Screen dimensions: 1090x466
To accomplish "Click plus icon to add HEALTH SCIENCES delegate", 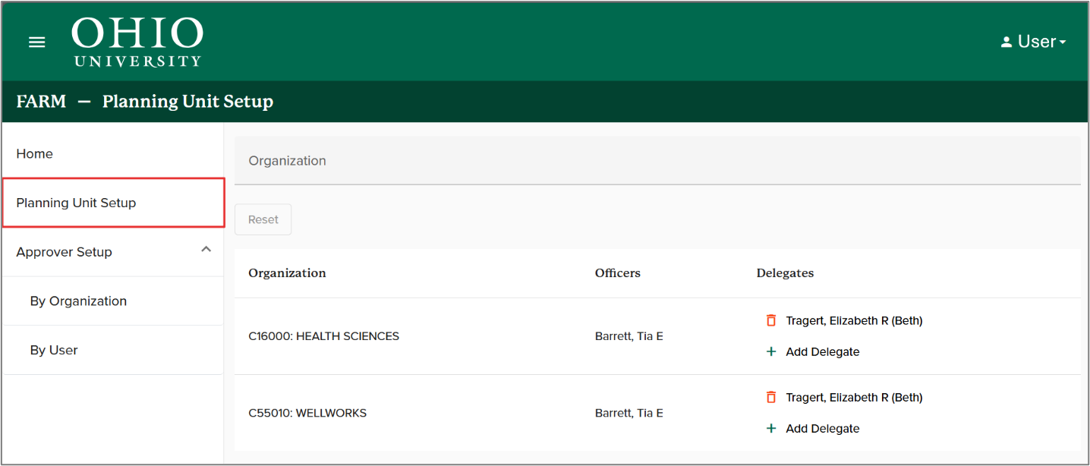I will point(771,352).
